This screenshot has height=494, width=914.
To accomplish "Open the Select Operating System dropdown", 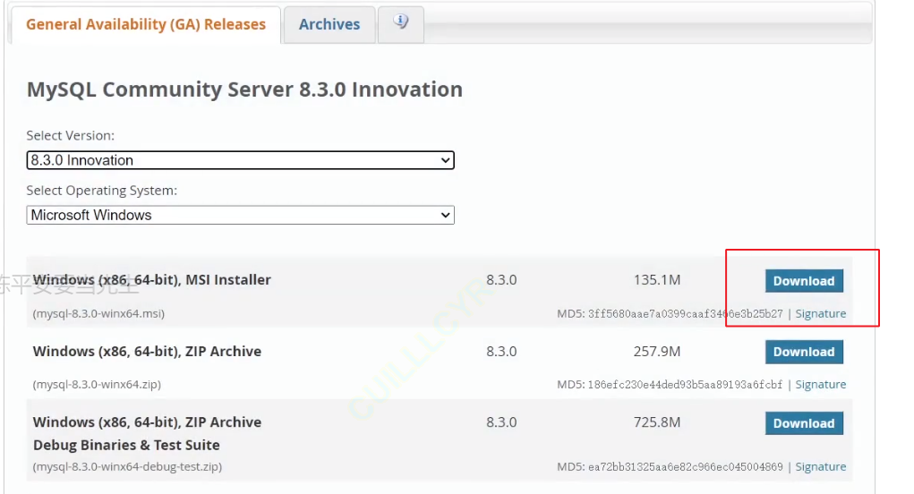I will pyautogui.click(x=240, y=215).
